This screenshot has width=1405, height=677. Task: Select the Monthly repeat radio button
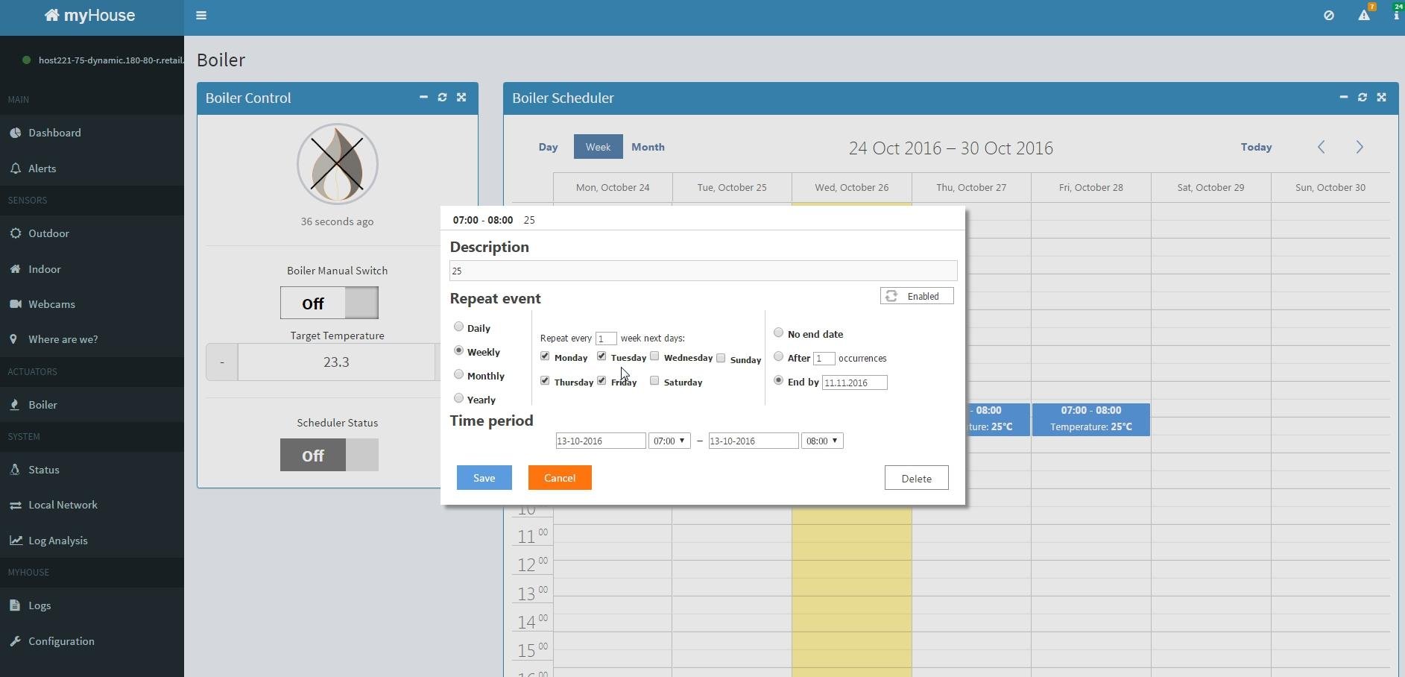458,374
